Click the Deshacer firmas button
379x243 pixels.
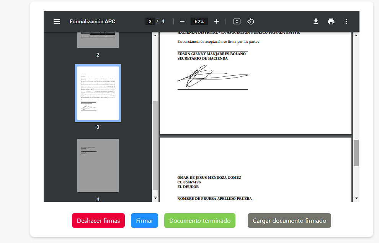coord(98,220)
